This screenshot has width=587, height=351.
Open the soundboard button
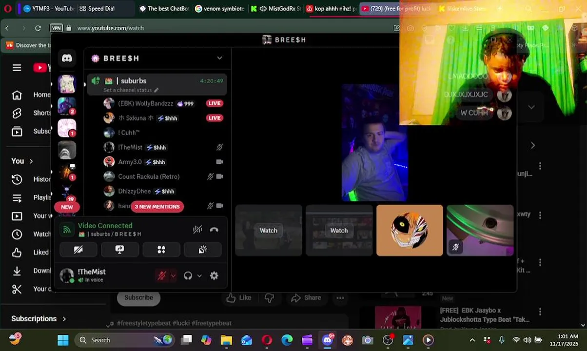pyautogui.click(x=203, y=250)
